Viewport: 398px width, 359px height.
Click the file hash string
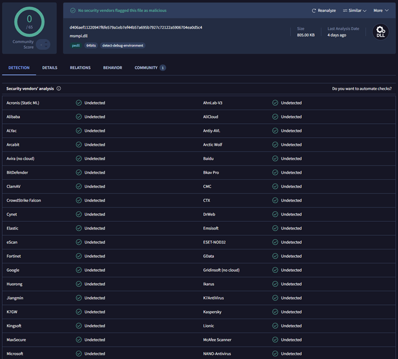coord(136,28)
